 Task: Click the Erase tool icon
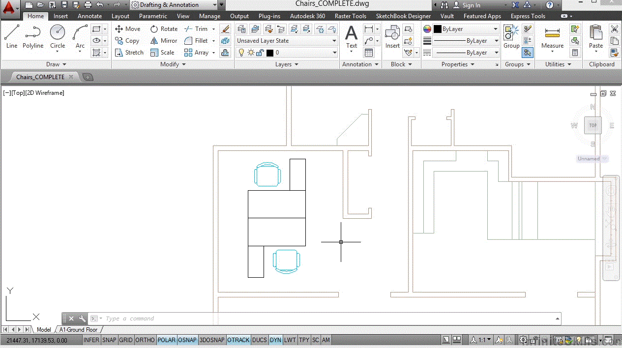[x=225, y=29]
